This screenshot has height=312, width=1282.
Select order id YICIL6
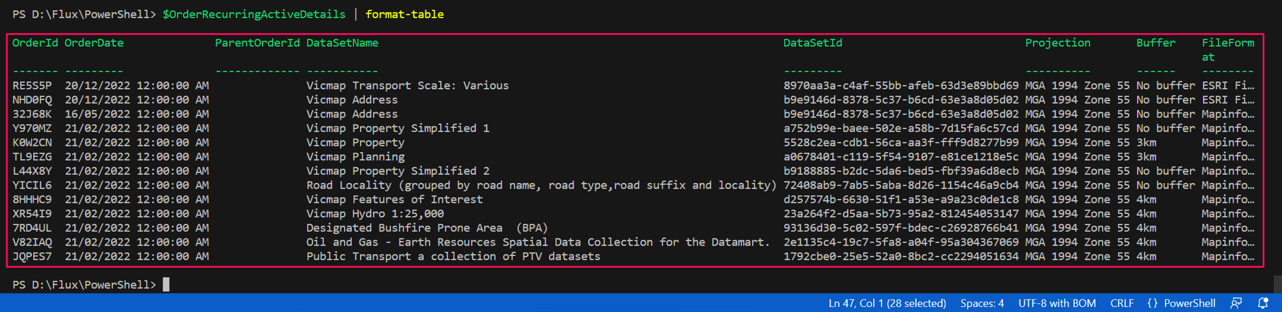[x=32, y=185]
